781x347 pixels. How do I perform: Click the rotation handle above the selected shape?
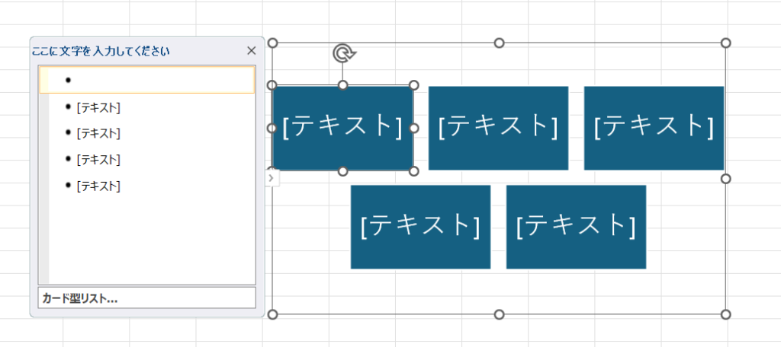[343, 53]
